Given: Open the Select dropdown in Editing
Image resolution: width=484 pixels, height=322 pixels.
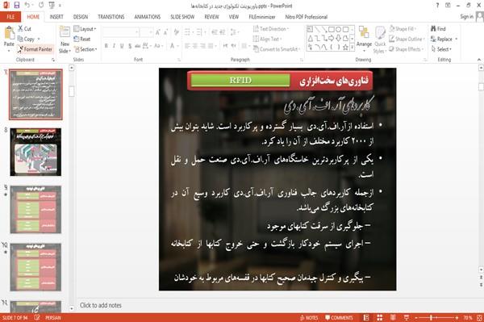Looking at the screenshot, I should (441, 49).
